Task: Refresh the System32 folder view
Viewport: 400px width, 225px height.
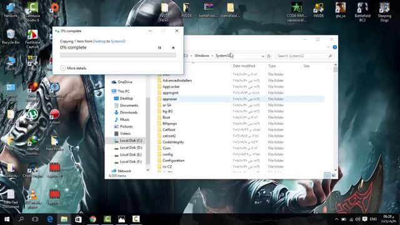Action: 269,56
